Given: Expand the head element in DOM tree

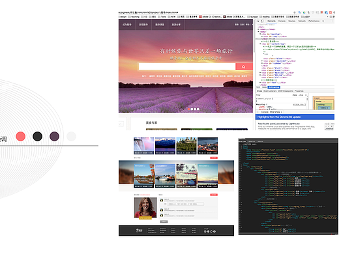Looking at the screenshot, I should pos(258,29).
